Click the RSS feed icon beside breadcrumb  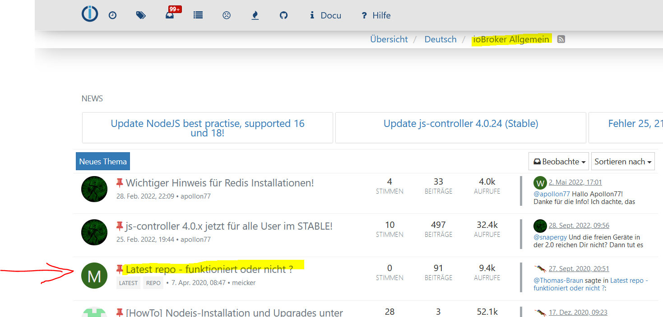pyautogui.click(x=561, y=39)
